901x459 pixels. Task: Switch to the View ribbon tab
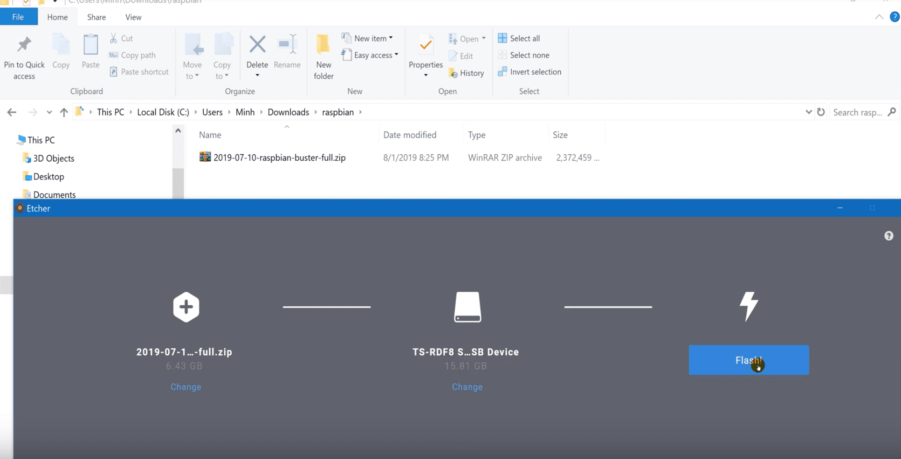click(x=133, y=17)
